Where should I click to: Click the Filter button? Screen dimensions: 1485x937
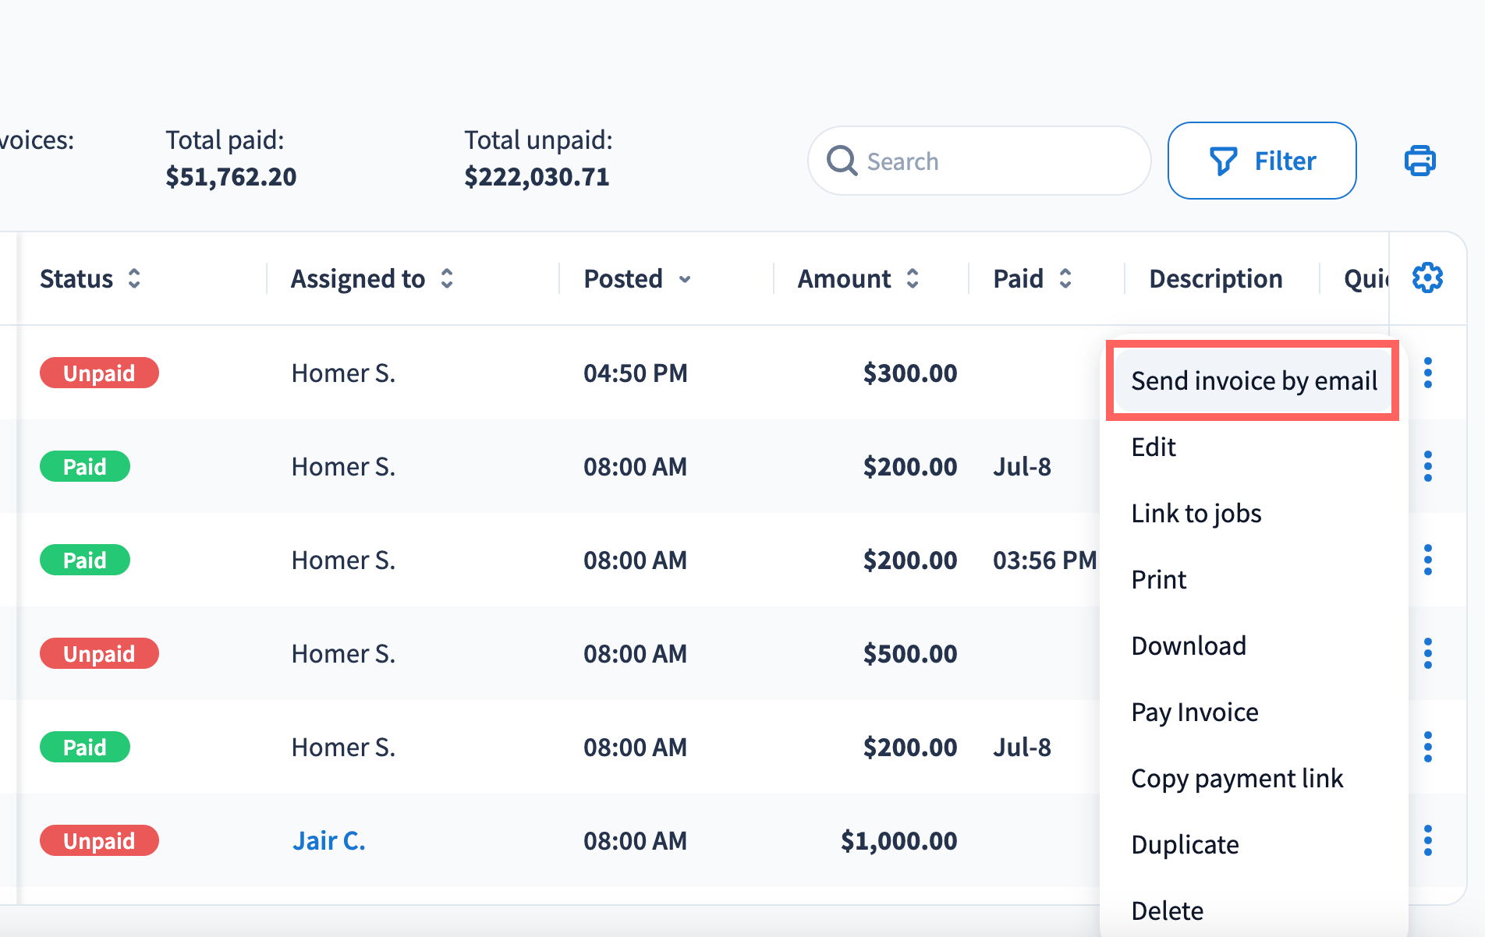[x=1261, y=161]
